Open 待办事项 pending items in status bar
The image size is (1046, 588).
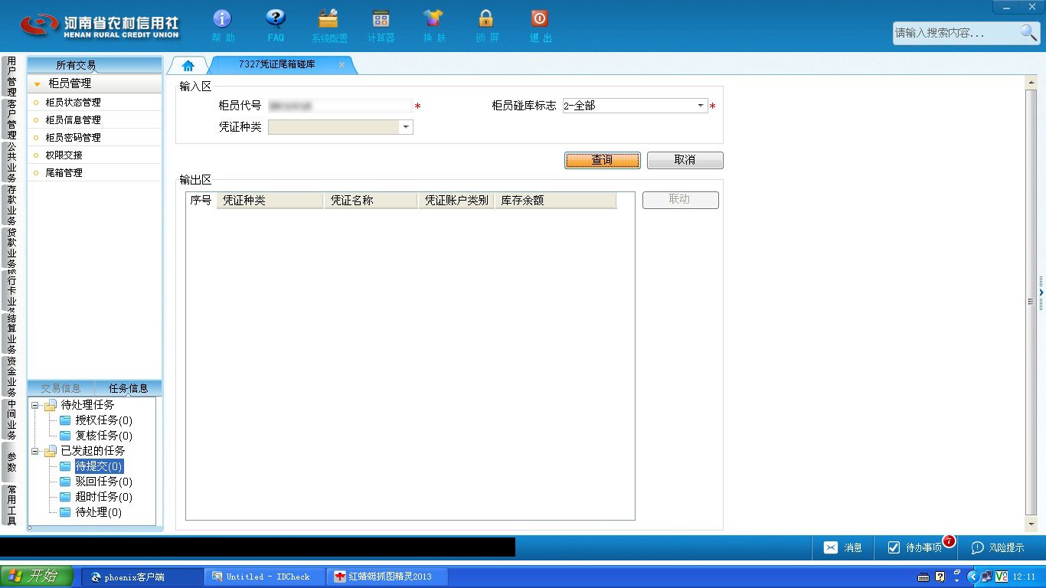click(x=916, y=547)
